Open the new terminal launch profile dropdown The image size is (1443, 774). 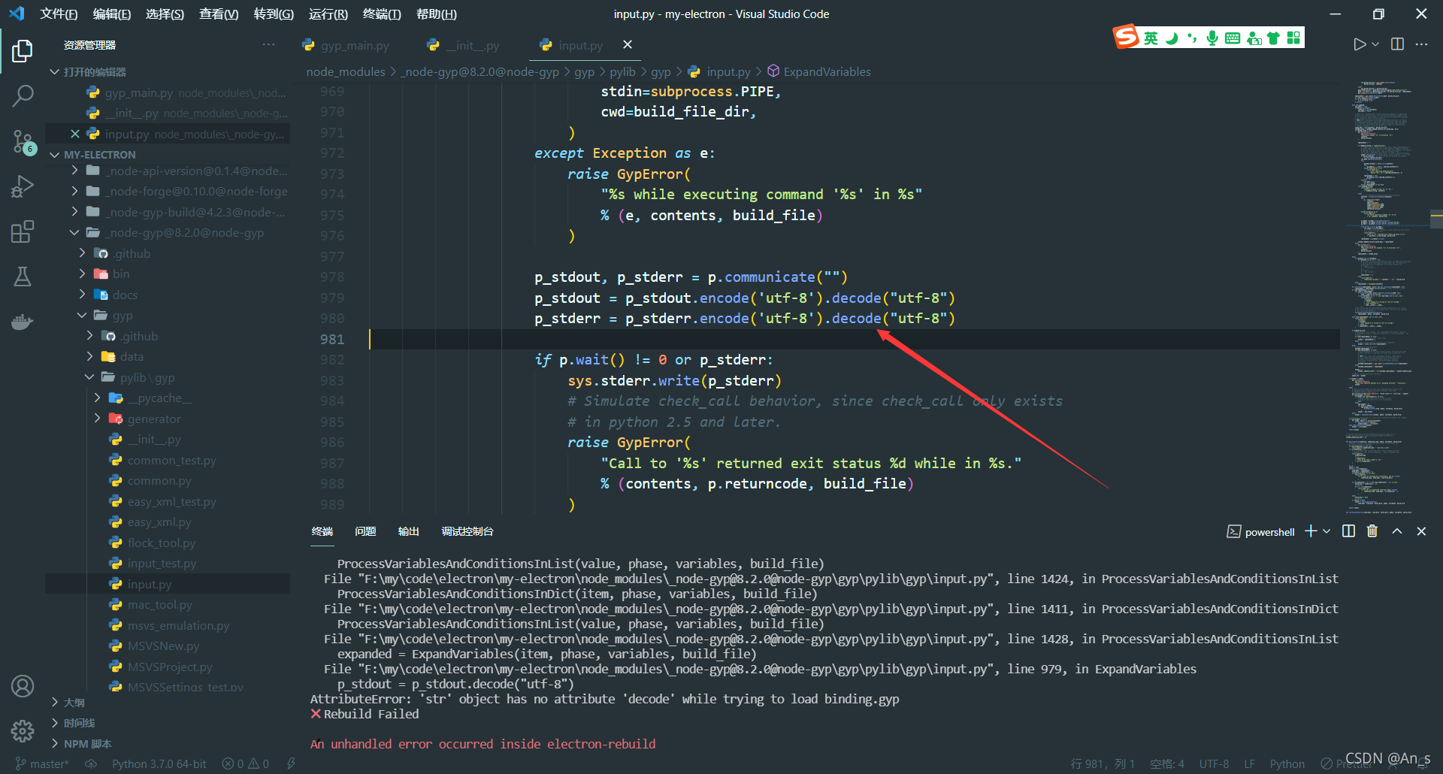click(x=1327, y=531)
